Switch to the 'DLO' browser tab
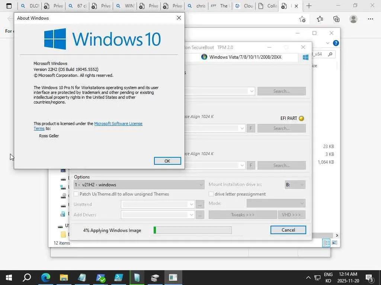381x285 pixels. (x=30, y=6)
